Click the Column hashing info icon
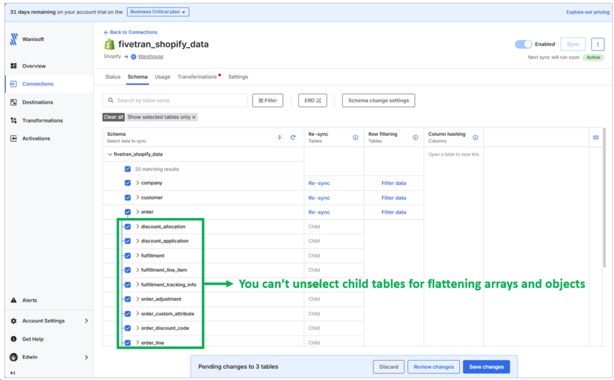 click(475, 137)
